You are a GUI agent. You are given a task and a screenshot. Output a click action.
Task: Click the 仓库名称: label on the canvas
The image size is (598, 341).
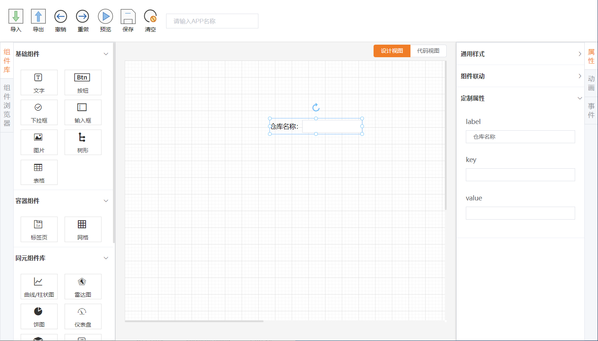click(285, 127)
